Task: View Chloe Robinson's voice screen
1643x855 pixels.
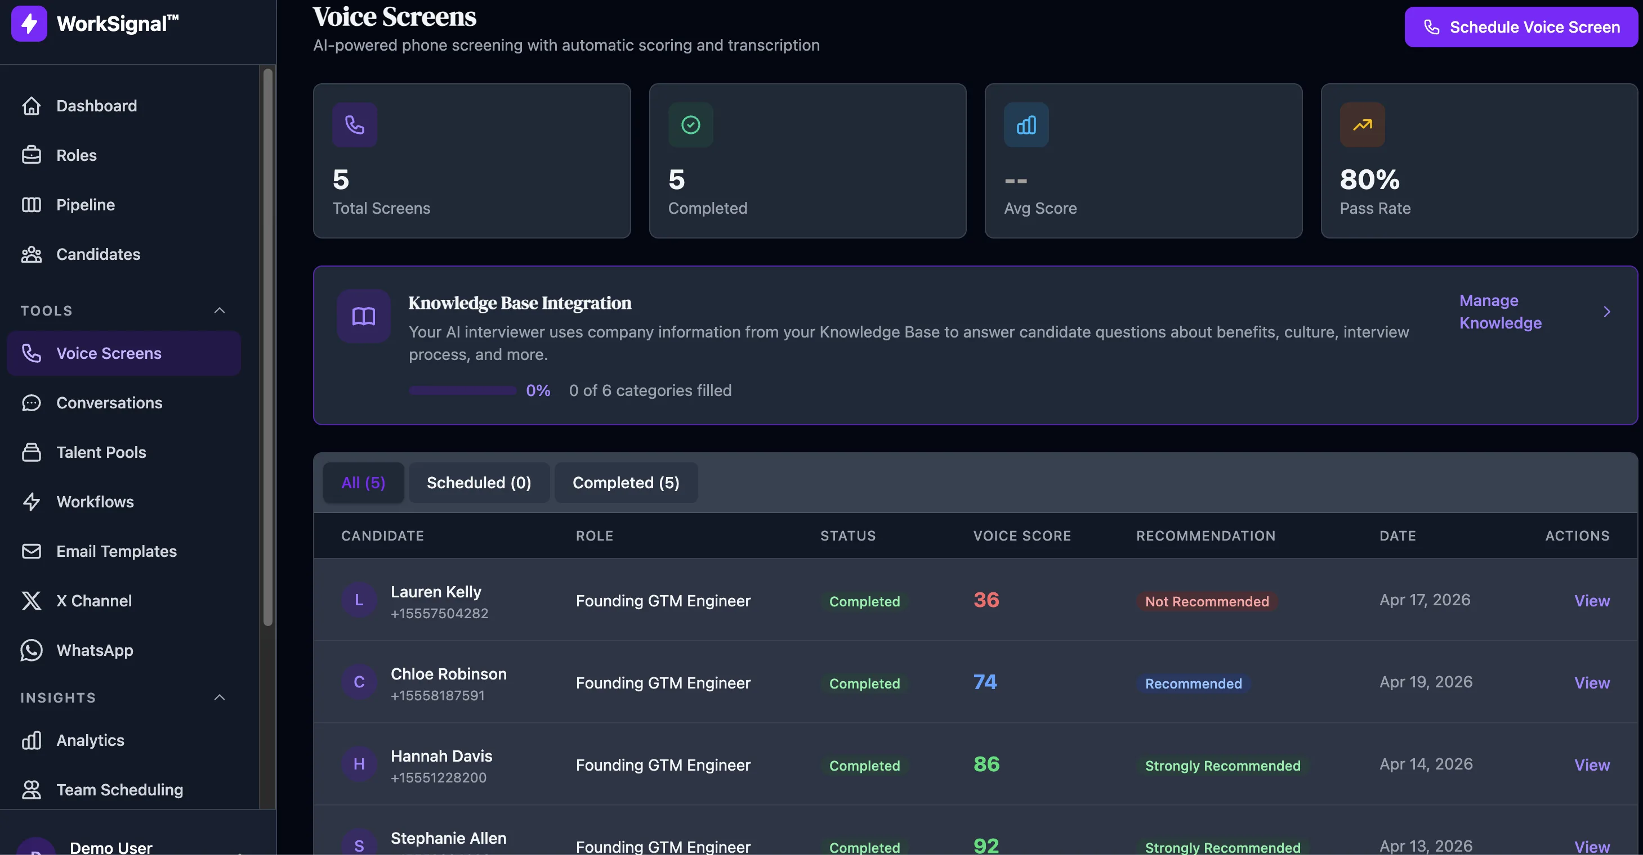Action: 1591,682
